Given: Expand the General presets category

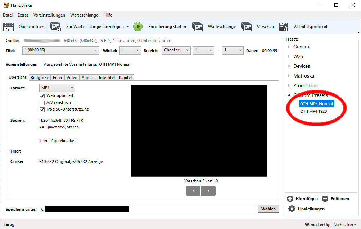Looking at the screenshot, I should click(289, 47).
